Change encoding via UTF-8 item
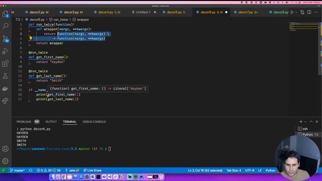Screen dimensions: 322x181 250,170
